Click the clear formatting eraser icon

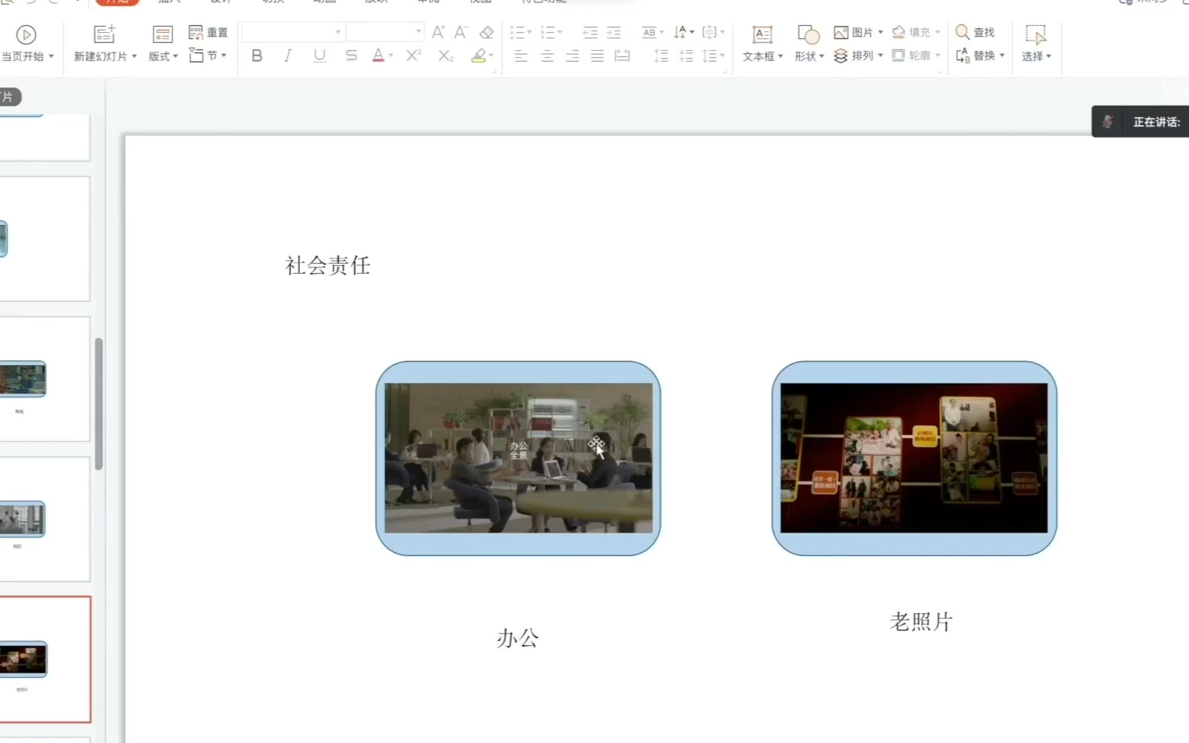point(487,32)
